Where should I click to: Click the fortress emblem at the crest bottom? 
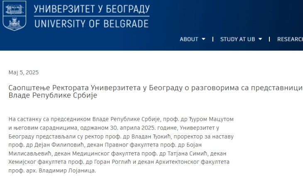click(x=15, y=22)
